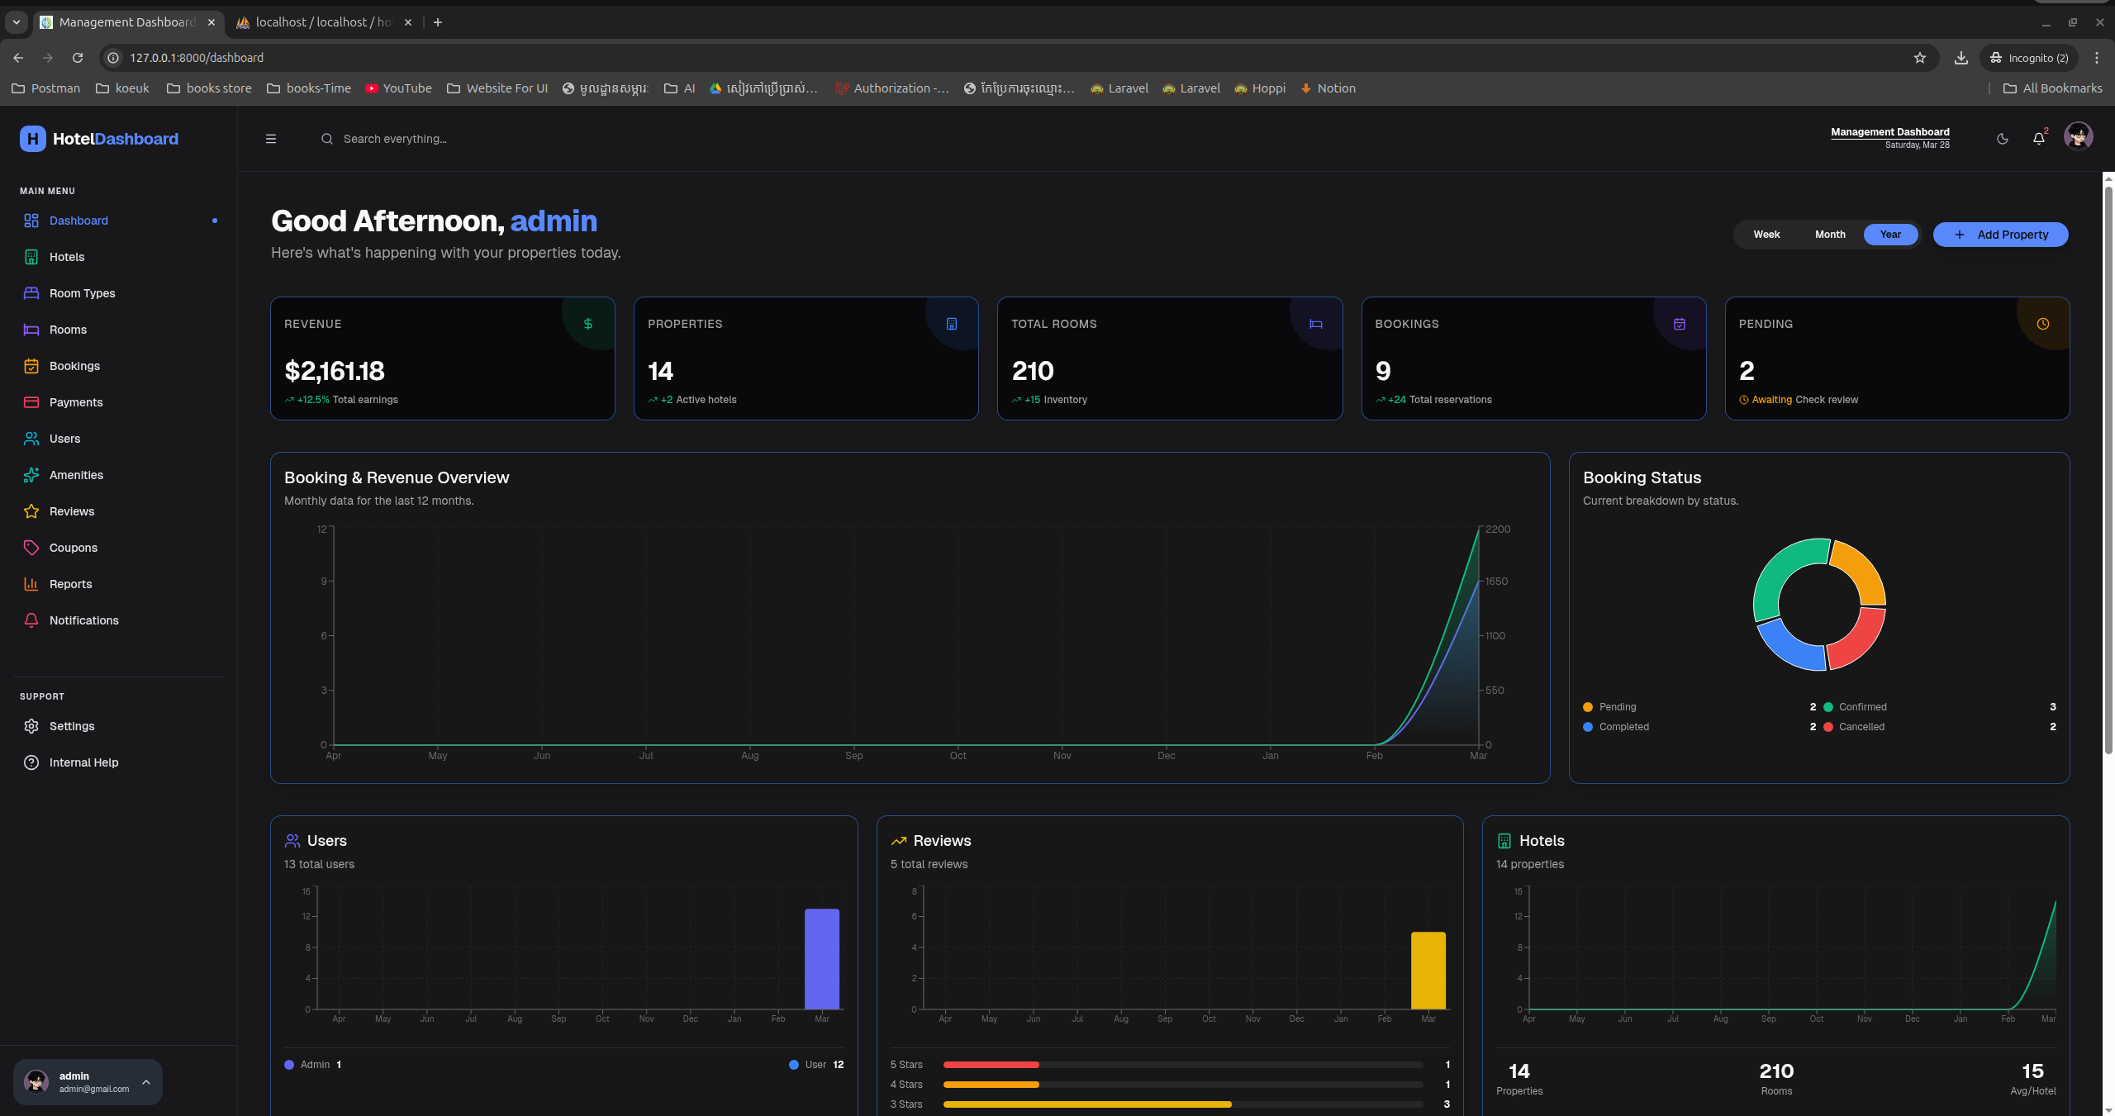Click the Amenities sparkle icon

pos(31,475)
